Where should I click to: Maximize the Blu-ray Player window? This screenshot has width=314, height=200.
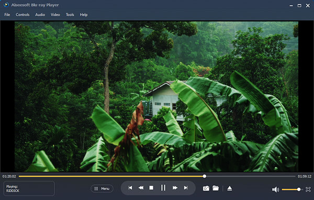[299, 6]
